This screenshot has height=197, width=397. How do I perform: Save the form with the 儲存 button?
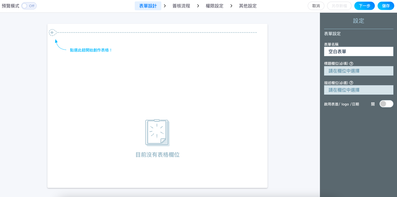[x=386, y=6]
